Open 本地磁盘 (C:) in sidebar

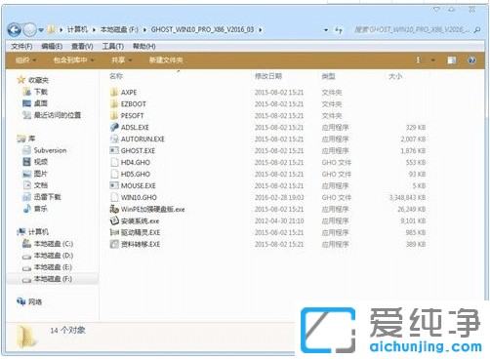point(54,244)
